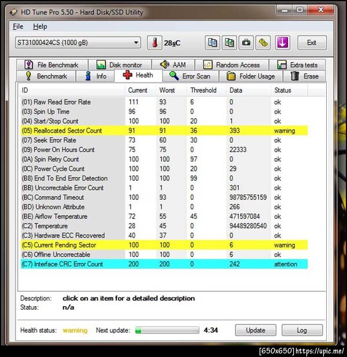The width and height of the screenshot is (347, 357).
Task: Open the Help menu
Action: click(40, 27)
